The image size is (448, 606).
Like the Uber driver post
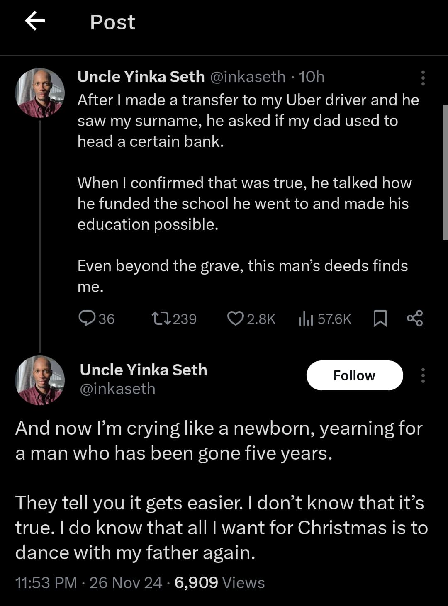[x=235, y=318]
